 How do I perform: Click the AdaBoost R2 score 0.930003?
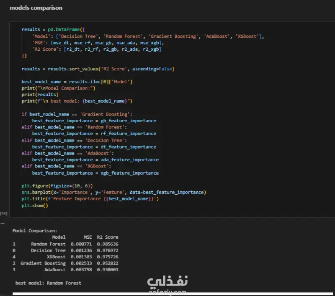pos(107,270)
